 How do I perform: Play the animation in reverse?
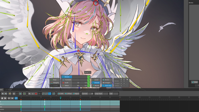pyautogui.click(x=2, y=98)
